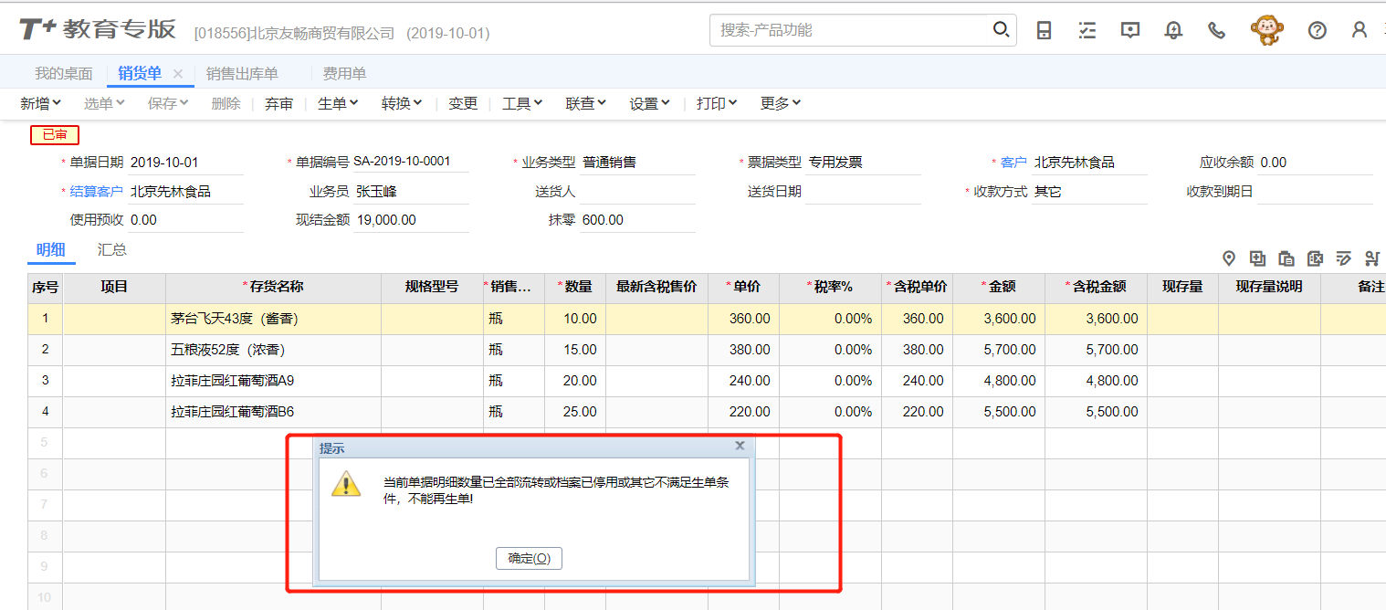Click the 结算客户 field label link
Image resolution: width=1386 pixels, height=610 pixels.
(x=97, y=192)
